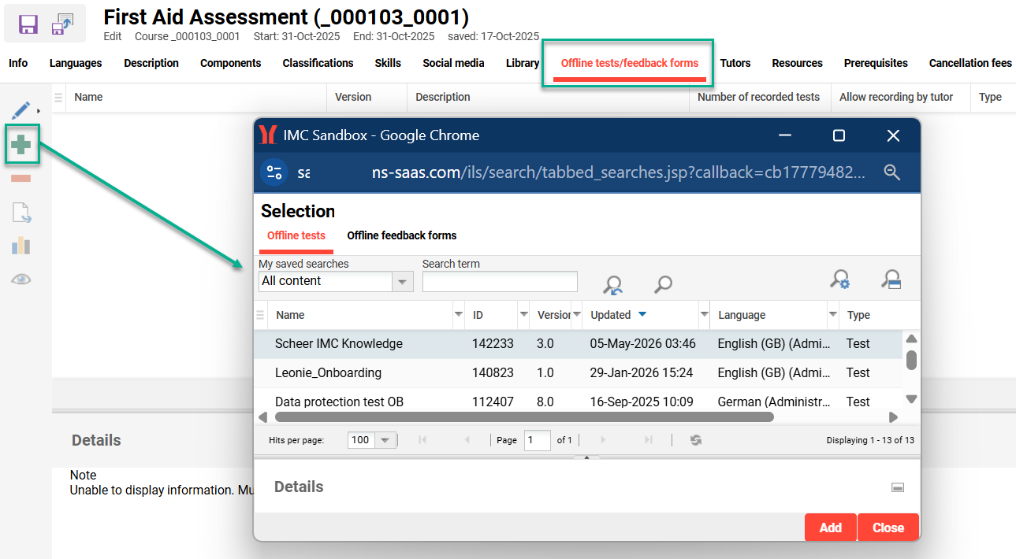Click the Save and close icon

point(62,24)
